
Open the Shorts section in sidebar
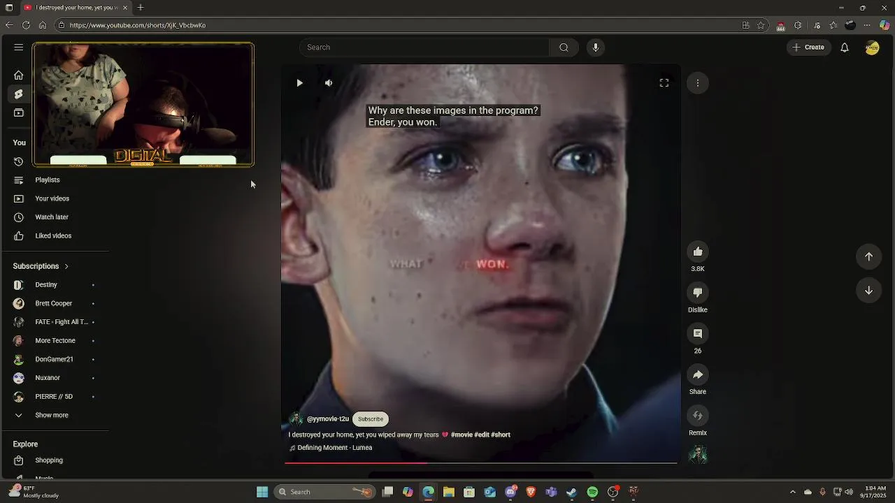pyautogui.click(x=19, y=94)
